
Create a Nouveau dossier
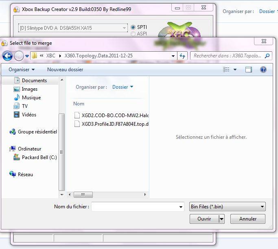coord(65,70)
